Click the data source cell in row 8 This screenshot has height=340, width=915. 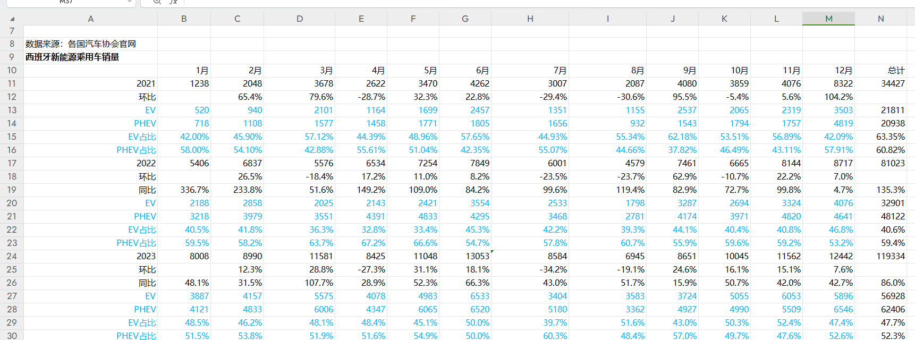click(x=81, y=44)
